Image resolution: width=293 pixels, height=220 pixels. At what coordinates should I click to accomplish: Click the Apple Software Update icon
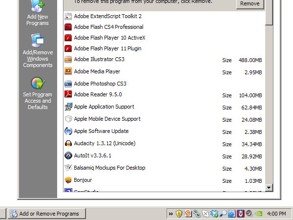coord(68,131)
